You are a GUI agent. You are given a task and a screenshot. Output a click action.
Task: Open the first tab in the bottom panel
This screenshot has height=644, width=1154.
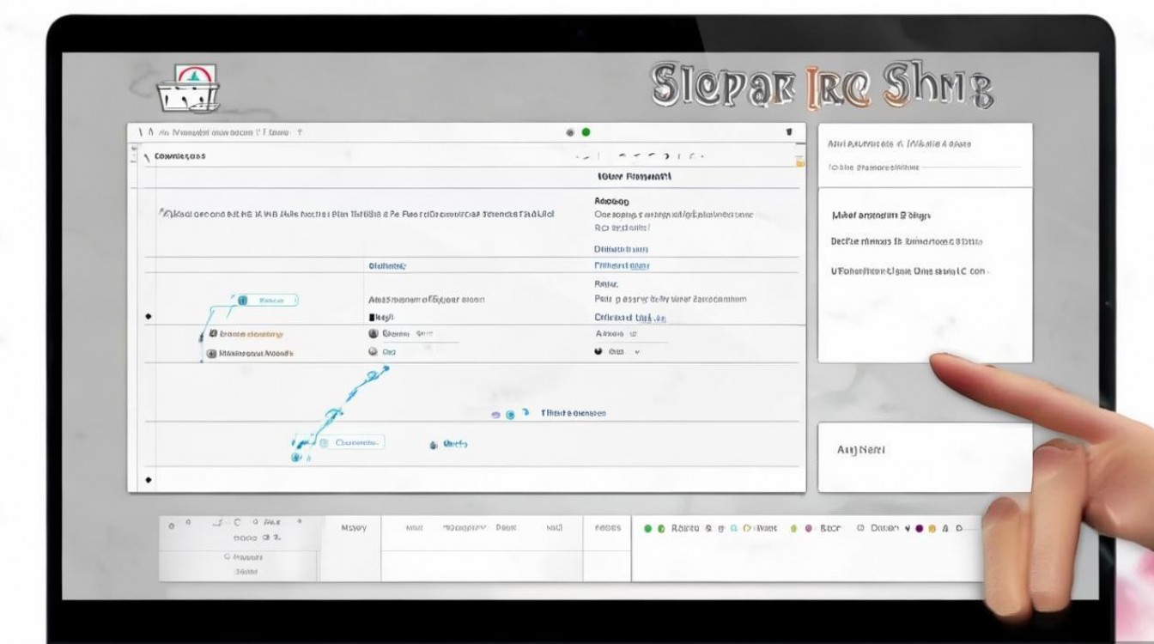point(353,528)
